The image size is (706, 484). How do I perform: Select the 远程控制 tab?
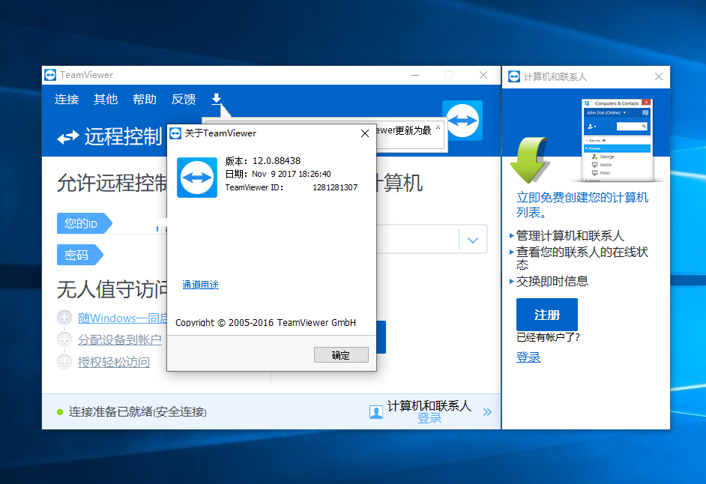[124, 137]
